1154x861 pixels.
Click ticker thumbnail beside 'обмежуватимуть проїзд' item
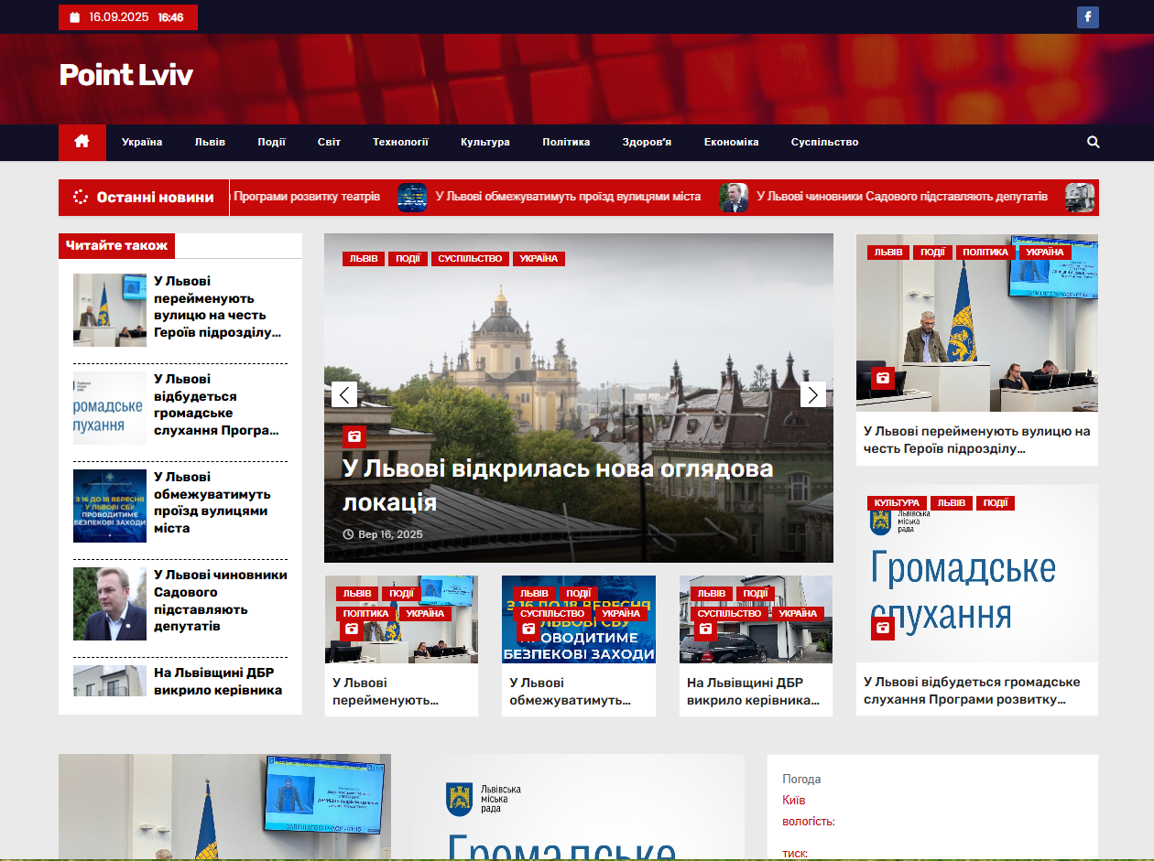(x=412, y=198)
